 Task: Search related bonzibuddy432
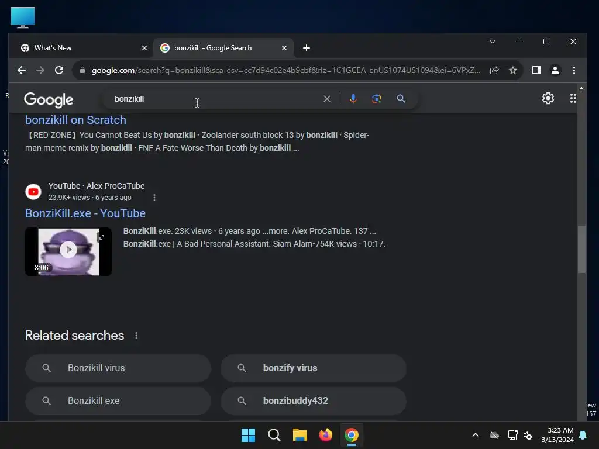coord(314,401)
